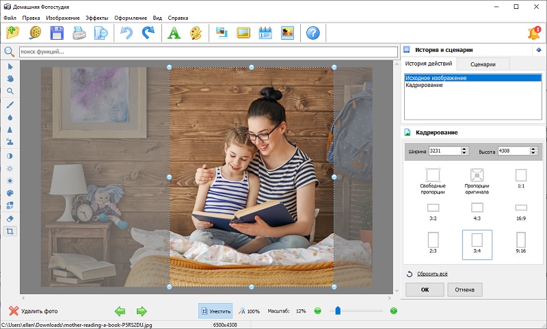The width and height of the screenshot is (547, 329).
Task: Open the Эффекты menu
Action: click(96, 17)
